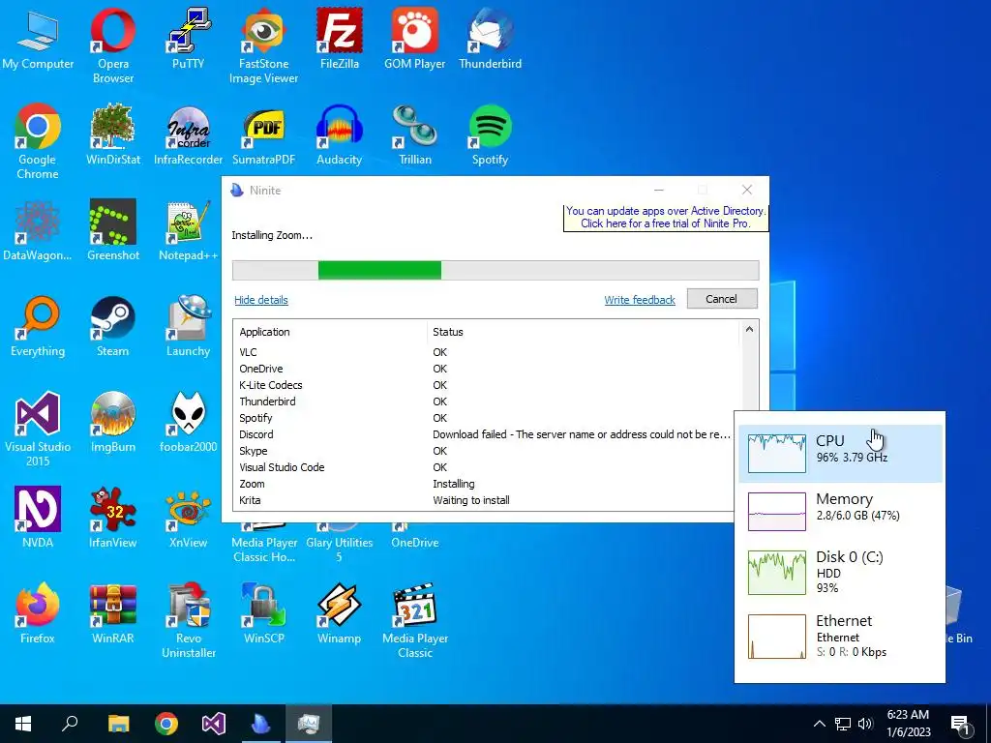Screen dimensions: 991x743
Task: Click the Chrome taskbar icon
Action: [166, 724]
